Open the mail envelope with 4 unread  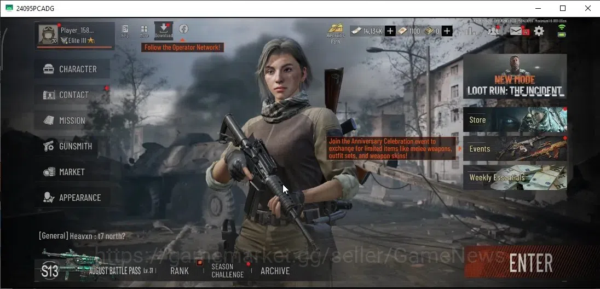pyautogui.click(x=519, y=31)
